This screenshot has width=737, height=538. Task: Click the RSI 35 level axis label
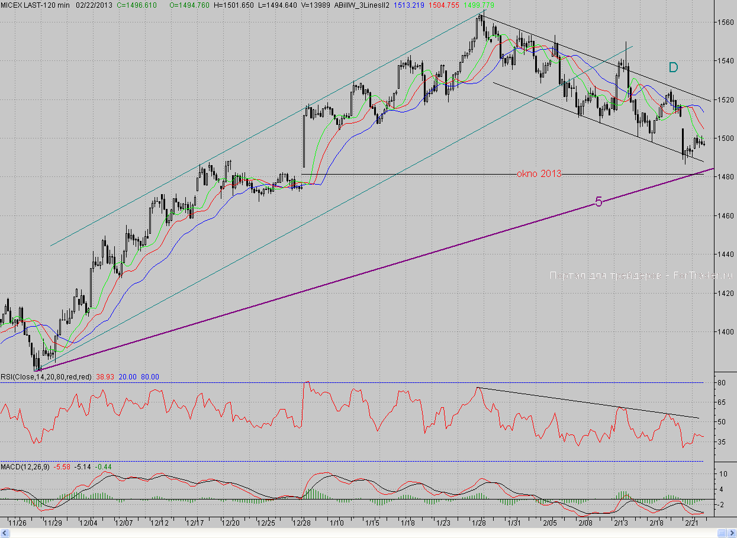[x=723, y=442]
